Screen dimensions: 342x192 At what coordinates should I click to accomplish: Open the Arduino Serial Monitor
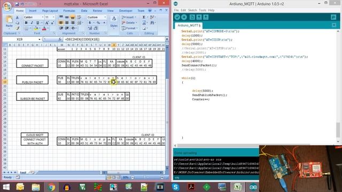coord(333,17)
